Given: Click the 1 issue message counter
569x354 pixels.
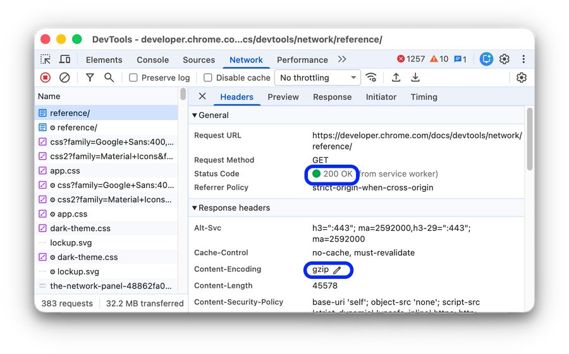Looking at the screenshot, I should click(460, 59).
